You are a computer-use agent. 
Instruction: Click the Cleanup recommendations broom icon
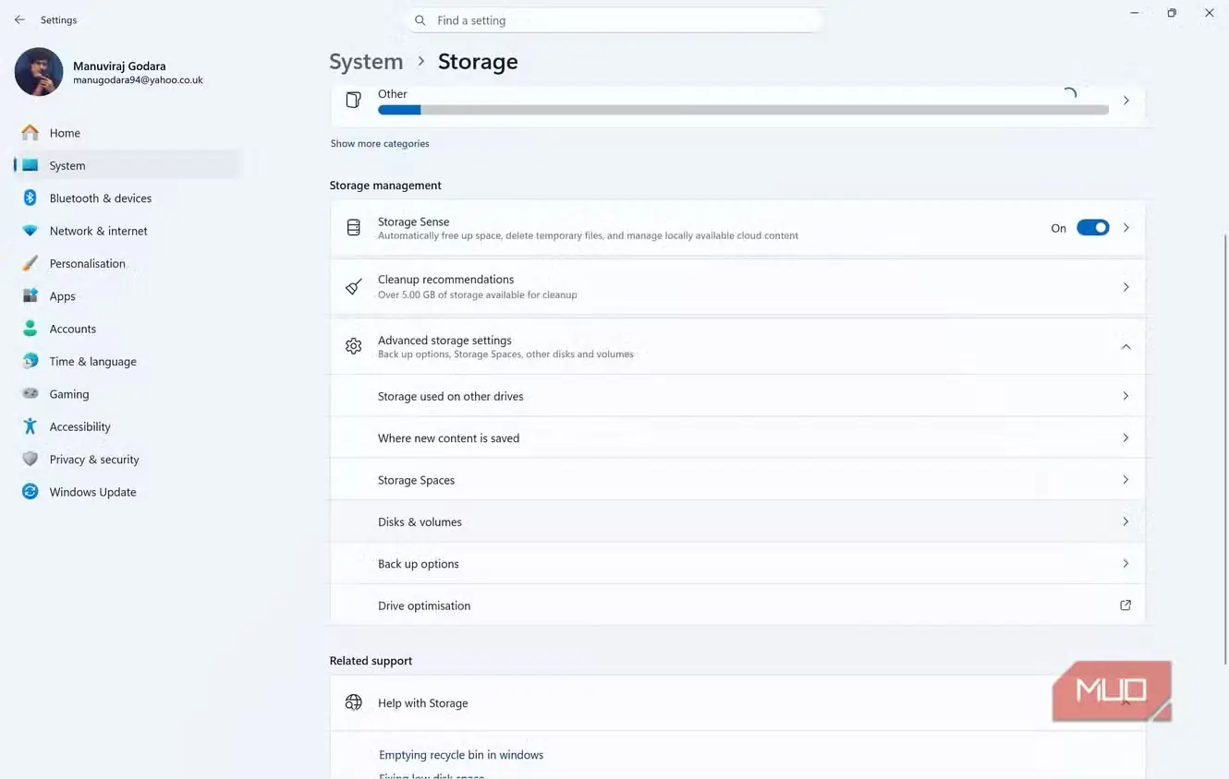tap(353, 287)
